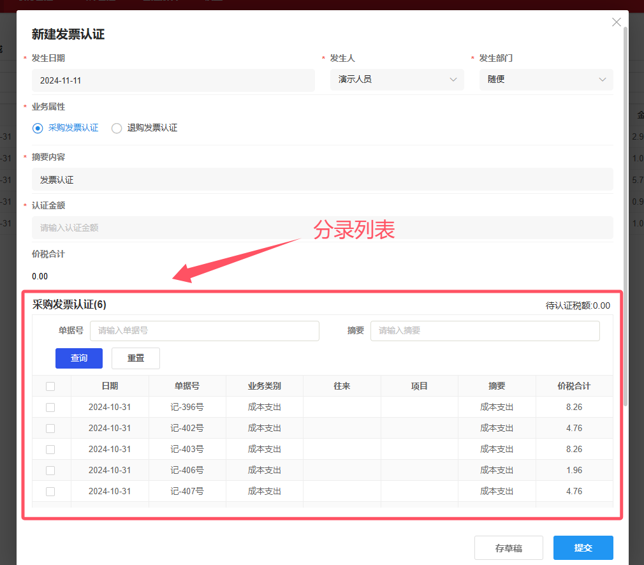Click the 发生日期 date field
Image resolution: width=644 pixels, height=565 pixels.
[x=173, y=80]
